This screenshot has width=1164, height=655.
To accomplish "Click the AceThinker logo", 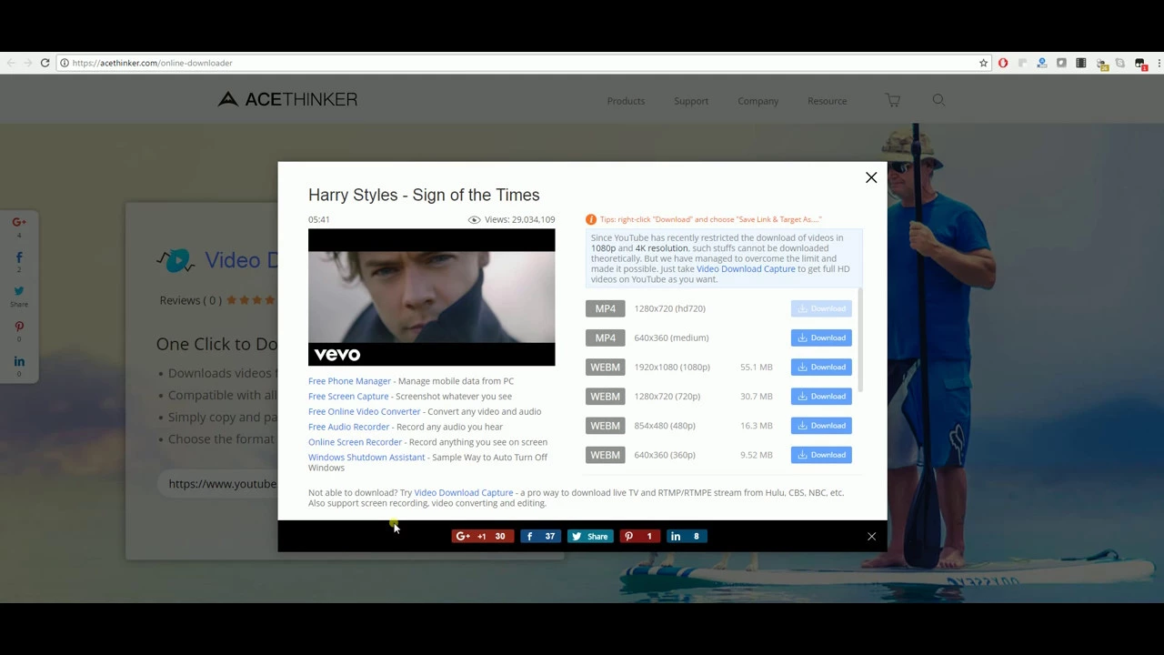I will [287, 99].
